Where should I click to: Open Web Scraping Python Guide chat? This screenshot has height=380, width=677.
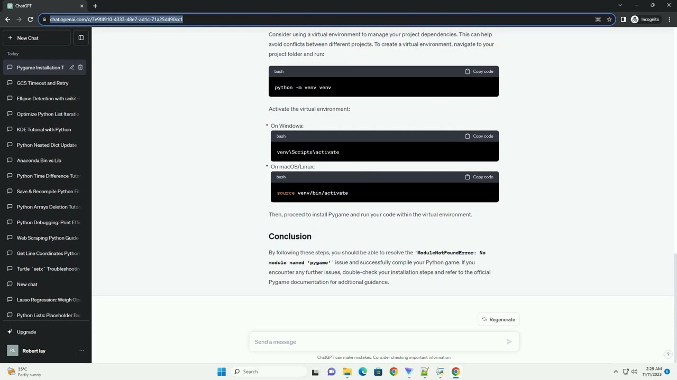[45, 238]
